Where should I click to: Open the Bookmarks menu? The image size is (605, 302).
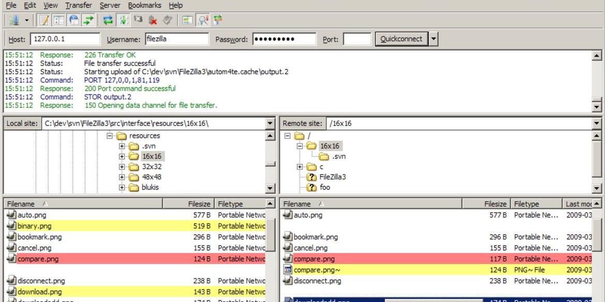(145, 5)
